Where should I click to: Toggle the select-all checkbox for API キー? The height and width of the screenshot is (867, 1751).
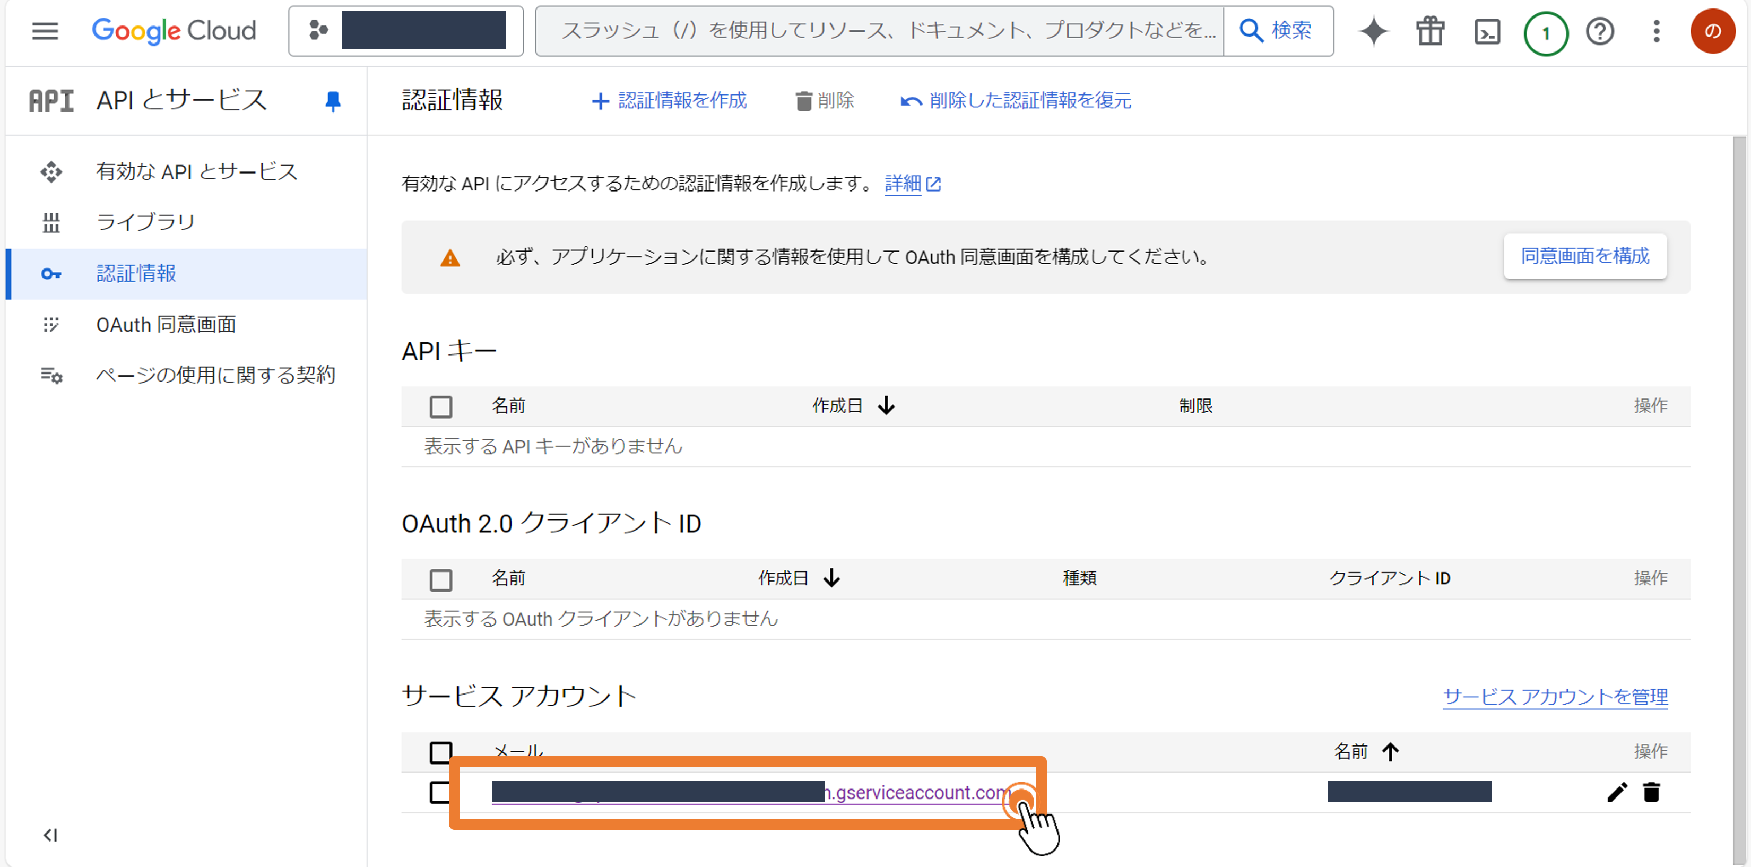[441, 407]
